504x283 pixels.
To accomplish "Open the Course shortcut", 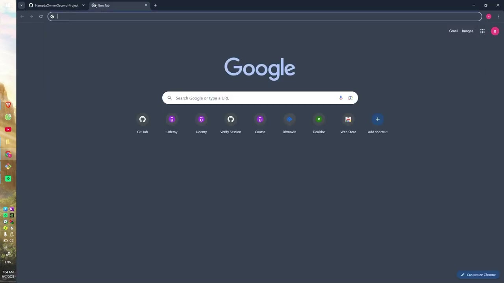I will tap(260, 123).
